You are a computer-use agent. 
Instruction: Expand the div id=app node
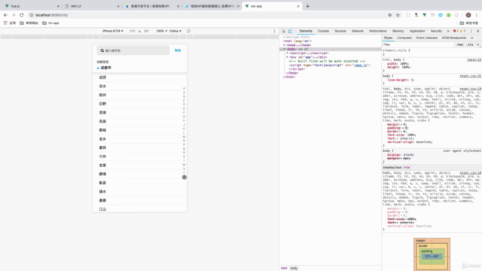pyautogui.click(x=287, y=57)
